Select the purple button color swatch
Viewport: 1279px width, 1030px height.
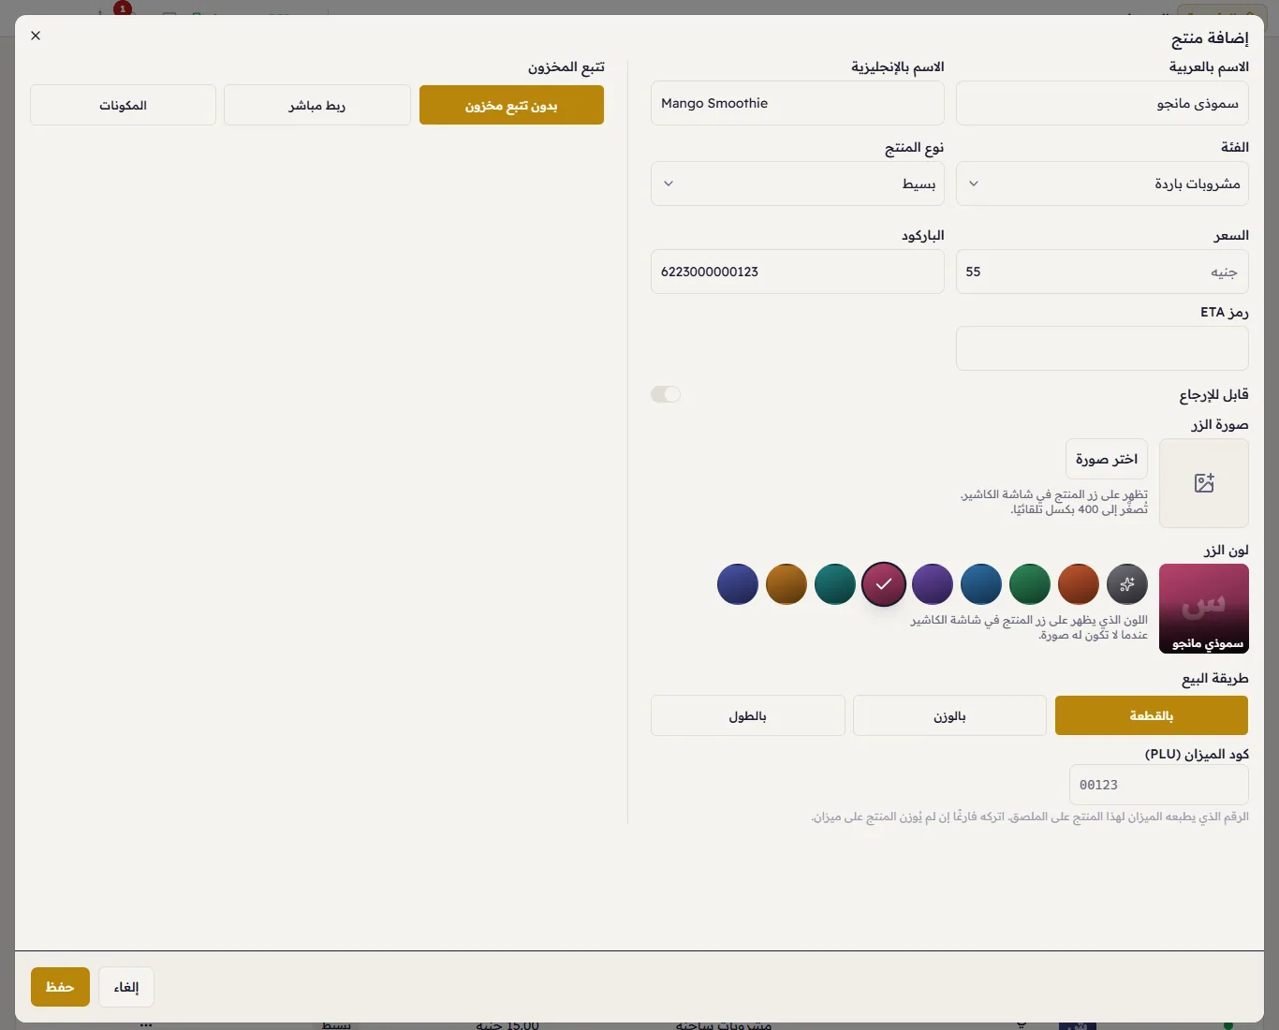point(933,584)
